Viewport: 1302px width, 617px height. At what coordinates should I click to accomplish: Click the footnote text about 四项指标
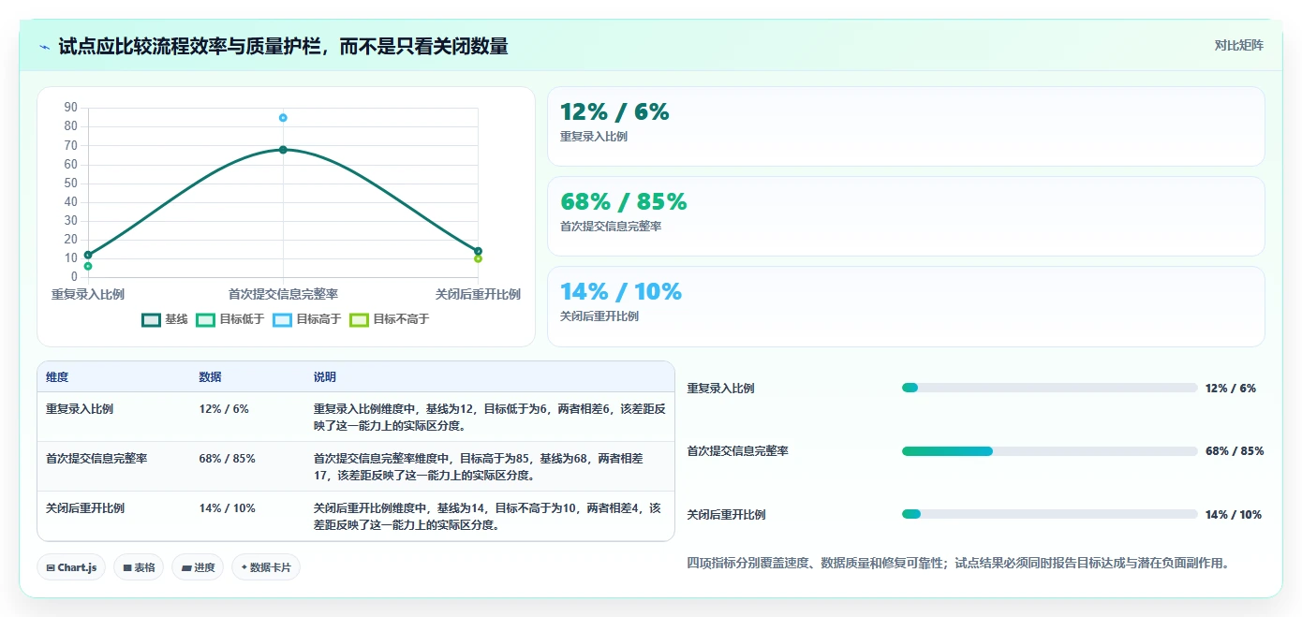(957, 564)
